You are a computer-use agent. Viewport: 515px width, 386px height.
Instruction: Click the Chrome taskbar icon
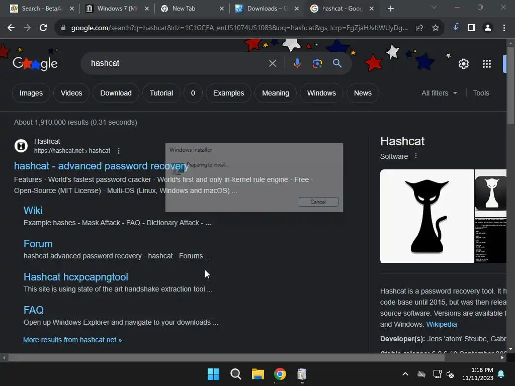[x=280, y=374]
